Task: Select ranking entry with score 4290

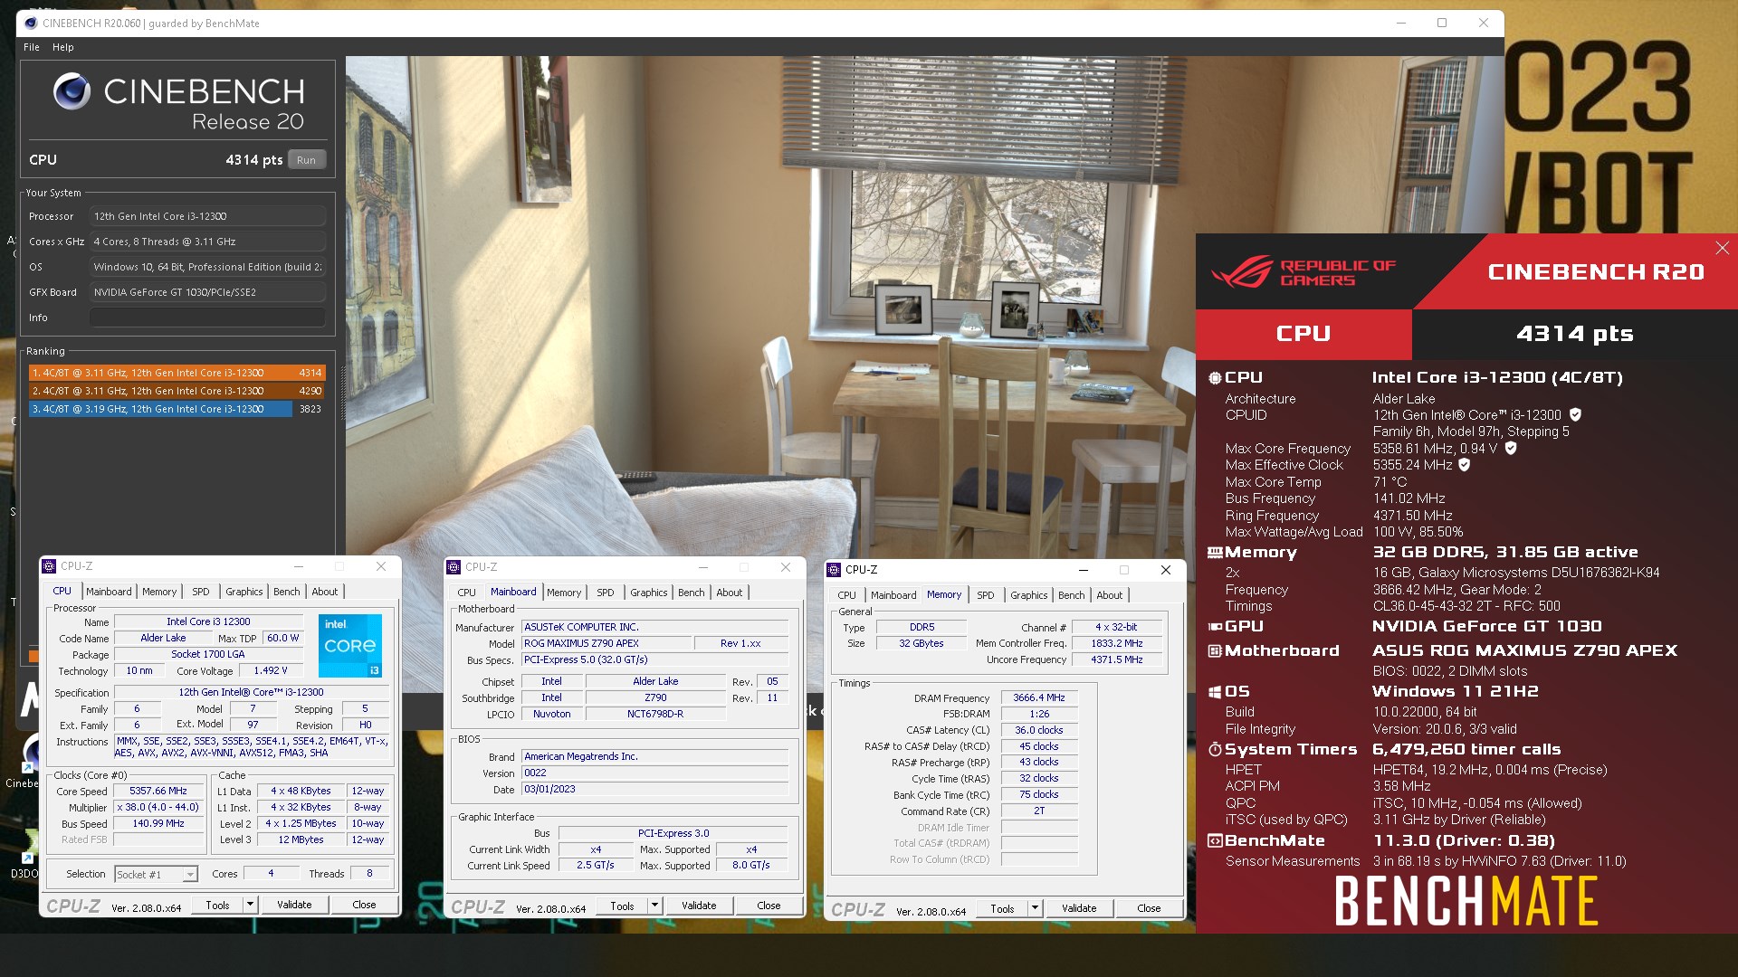Action: [x=177, y=391]
